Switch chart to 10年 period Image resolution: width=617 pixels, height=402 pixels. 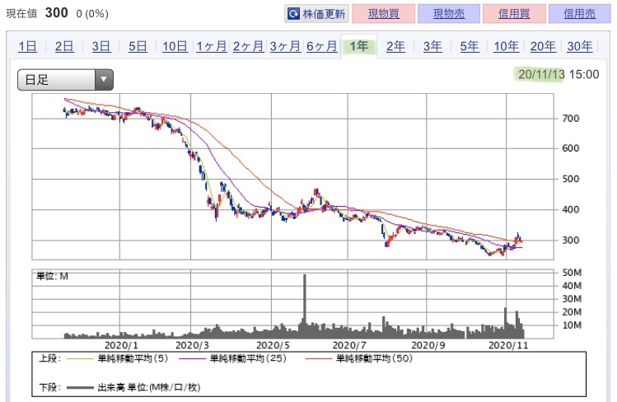506,46
